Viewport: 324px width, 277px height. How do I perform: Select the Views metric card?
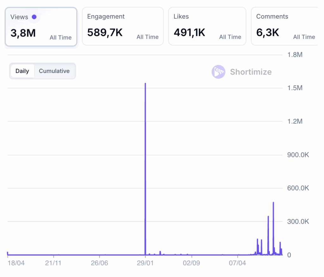click(x=41, y=27)
